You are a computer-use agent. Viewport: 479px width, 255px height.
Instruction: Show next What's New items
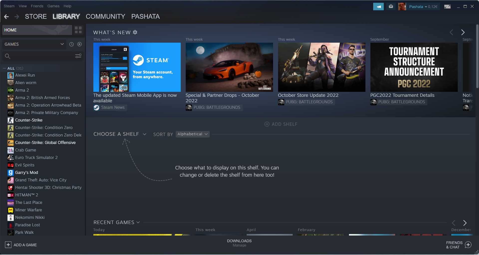pos(463,32)
